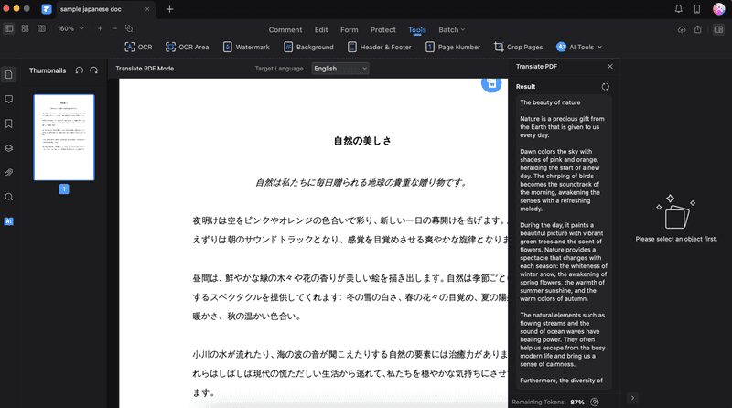Close the sample japanese doc tab

(x=147, y=9)
